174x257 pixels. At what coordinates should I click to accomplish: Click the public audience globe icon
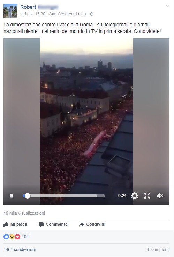click(92, 14)
